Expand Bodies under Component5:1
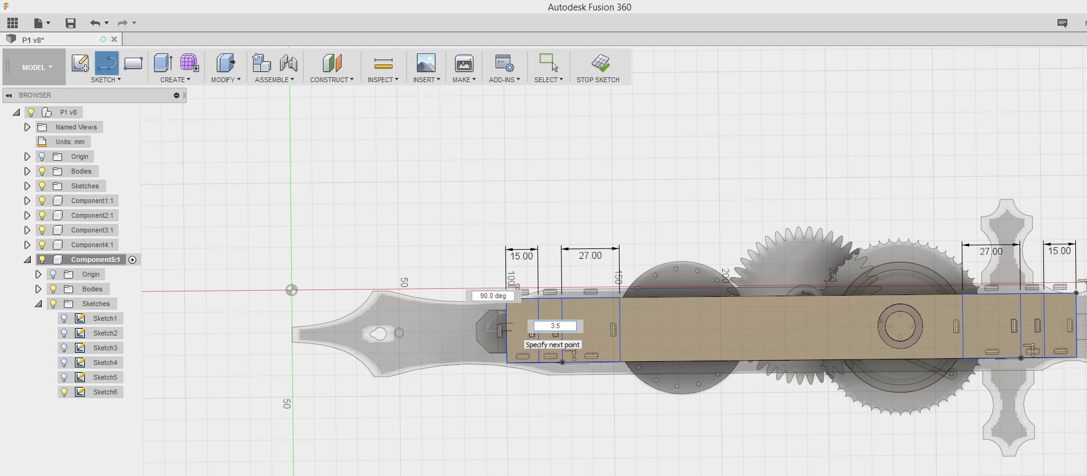Viewport: 1087px width, 476px height. (x=38, y=289)
